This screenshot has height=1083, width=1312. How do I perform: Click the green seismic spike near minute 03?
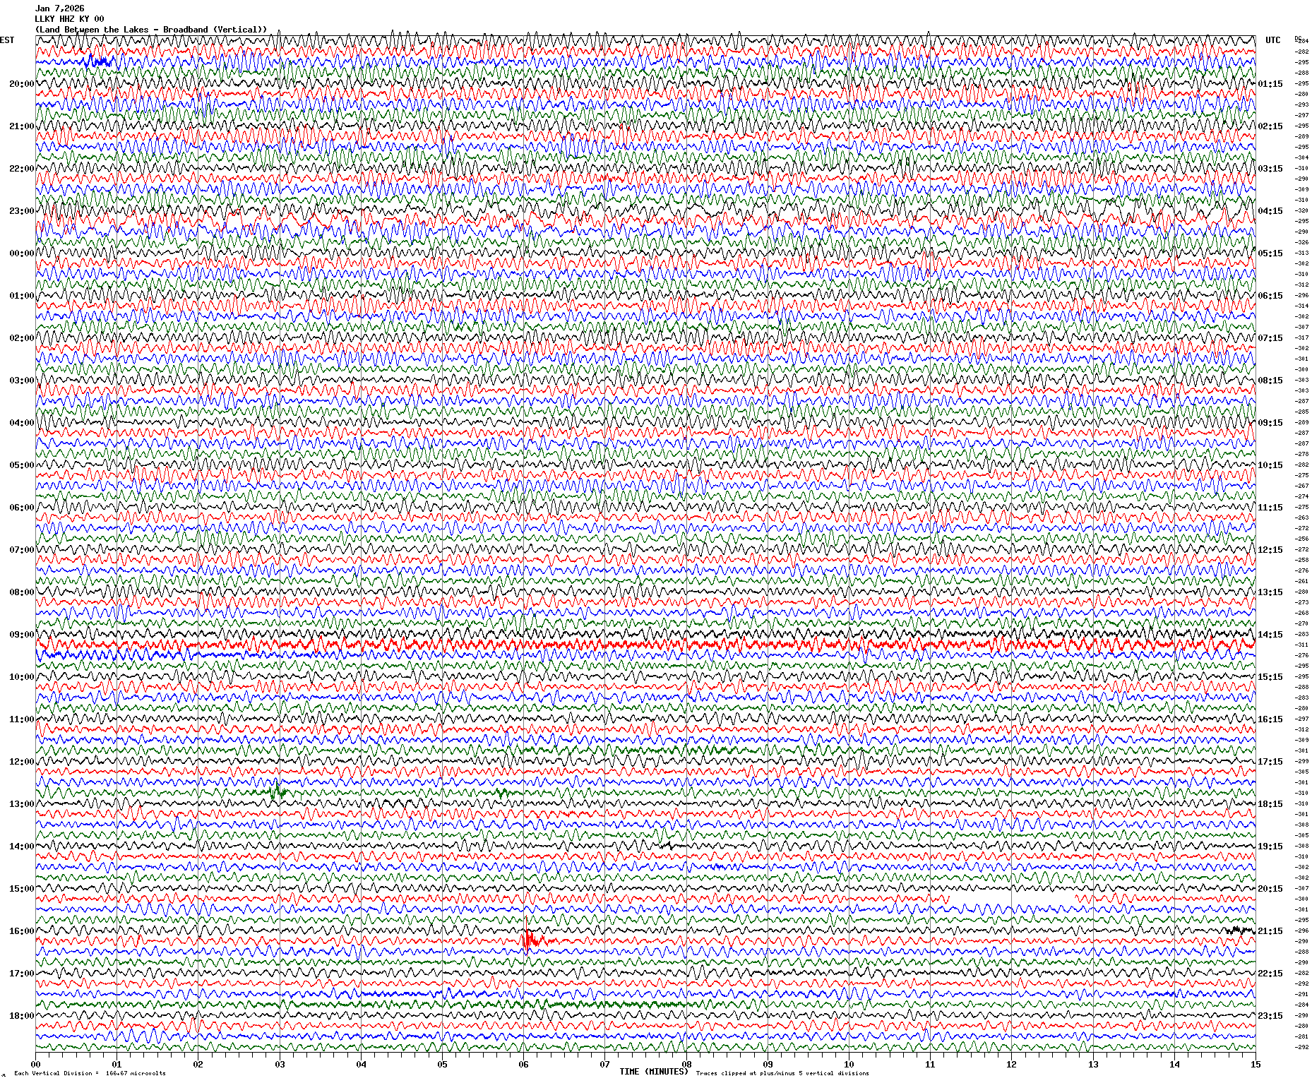click(x=277, y=791)
